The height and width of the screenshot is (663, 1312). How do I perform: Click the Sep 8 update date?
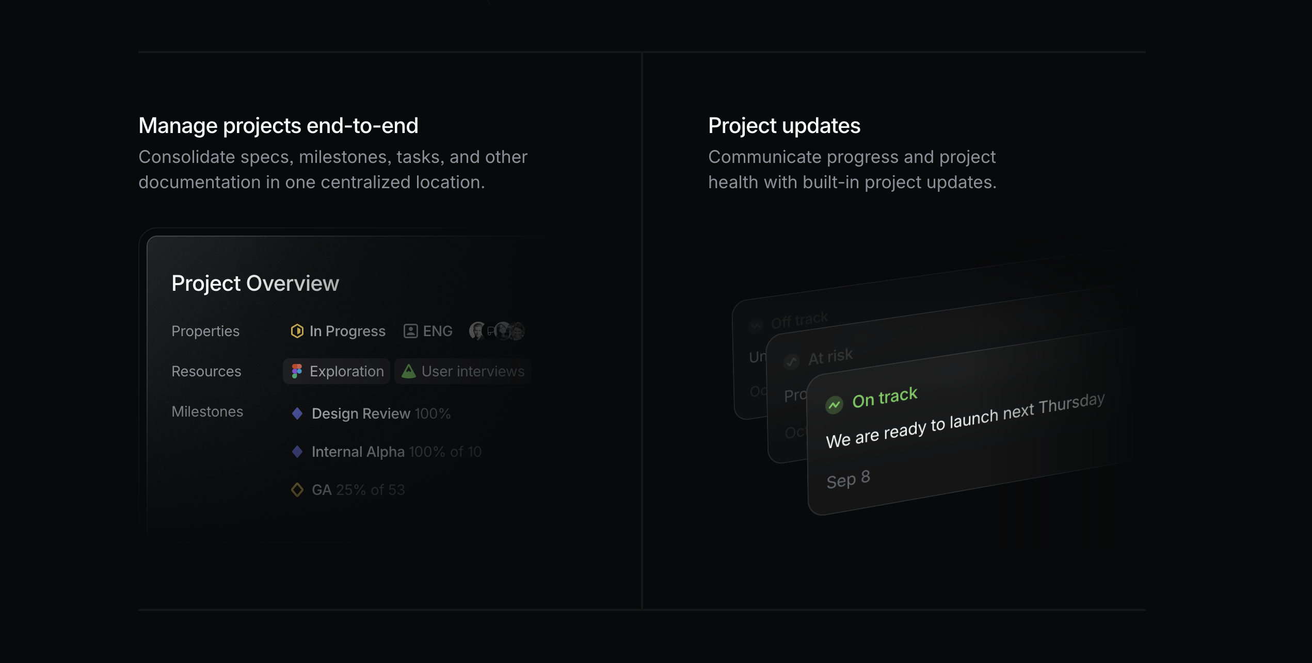[848, 479]
